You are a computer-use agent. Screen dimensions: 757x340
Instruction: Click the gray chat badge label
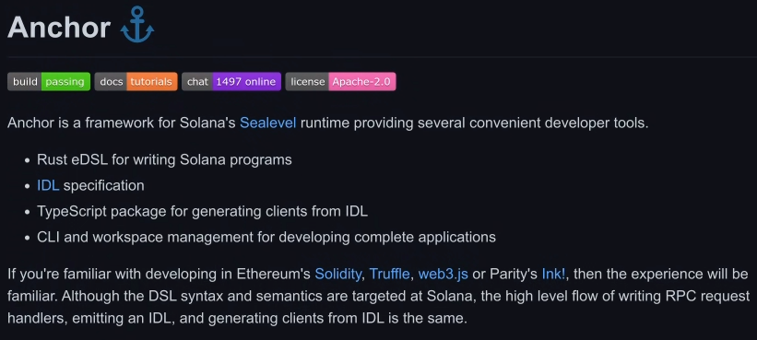coord(197,81)
